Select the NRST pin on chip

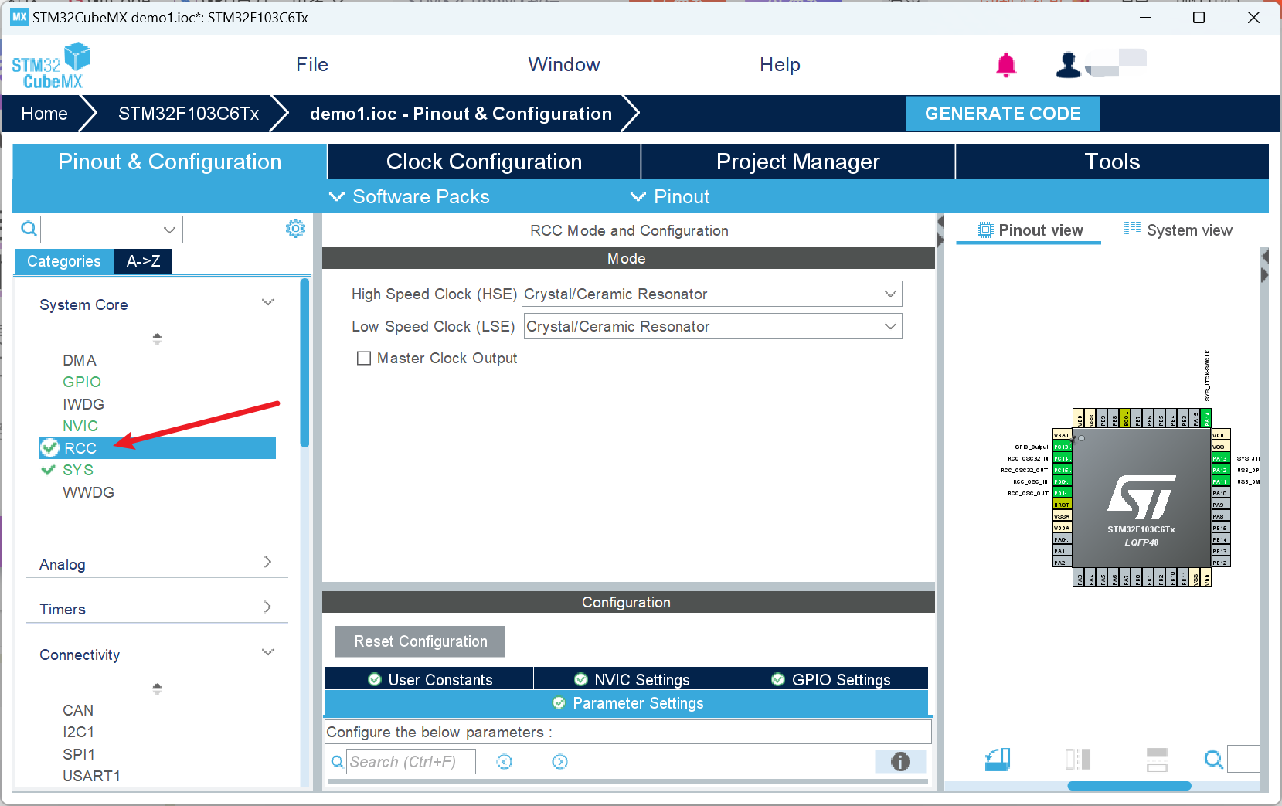[1063, 505]
